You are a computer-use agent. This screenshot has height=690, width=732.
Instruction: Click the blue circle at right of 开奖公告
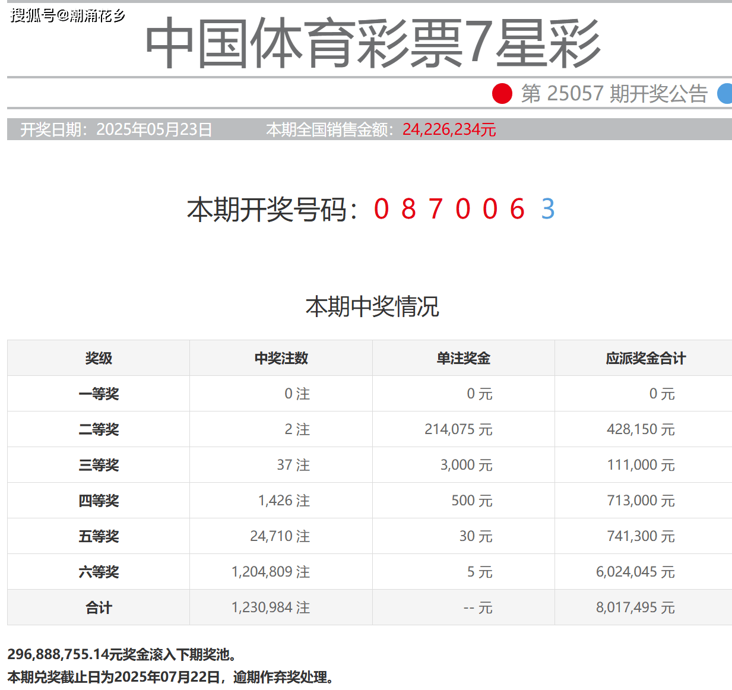[x=725, y=94]
